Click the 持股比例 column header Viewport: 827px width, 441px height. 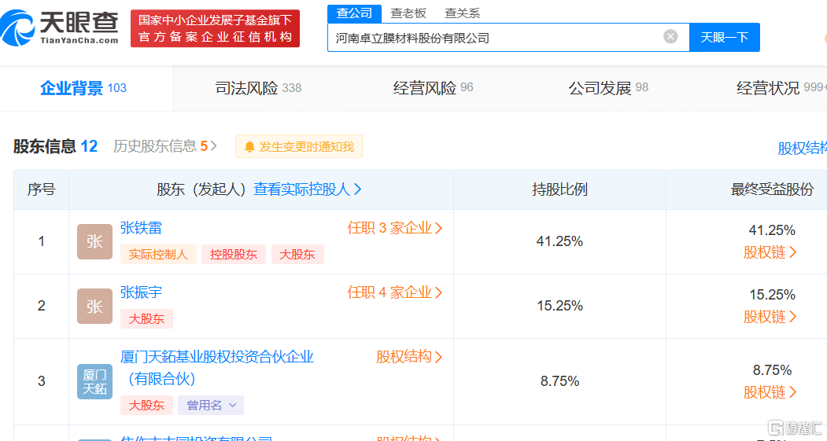(x=559, y=189)
